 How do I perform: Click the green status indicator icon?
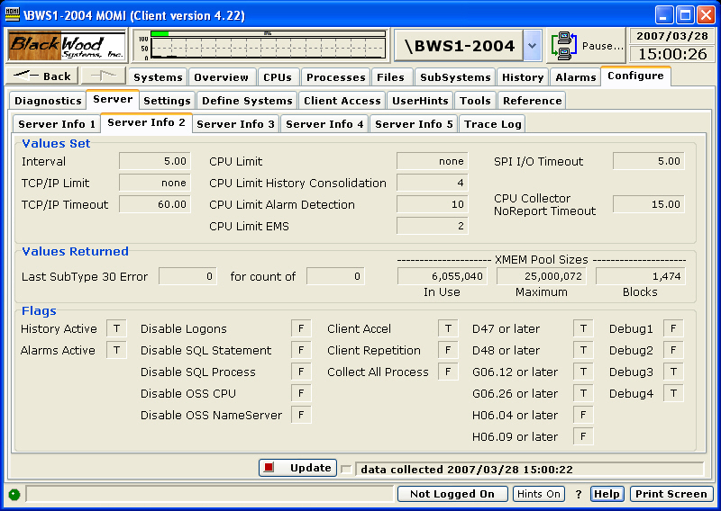14,495
